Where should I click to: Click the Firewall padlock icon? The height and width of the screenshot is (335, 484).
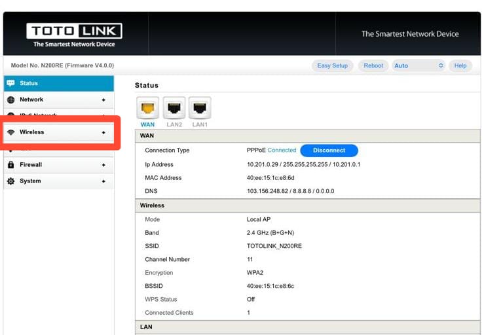[x=10, y=165]
